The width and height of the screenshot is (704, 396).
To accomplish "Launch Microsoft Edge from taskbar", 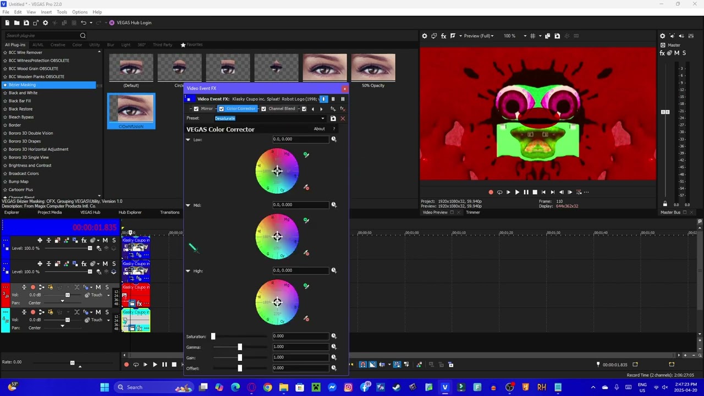I will pos(235,387).
